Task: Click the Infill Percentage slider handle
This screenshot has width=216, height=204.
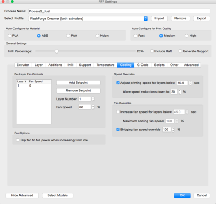Action: [57, 51]
